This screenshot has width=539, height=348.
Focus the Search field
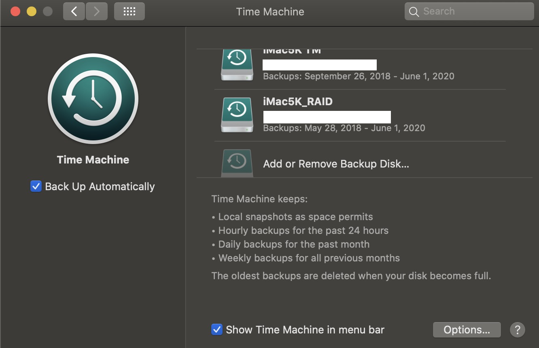click(469, 11)
